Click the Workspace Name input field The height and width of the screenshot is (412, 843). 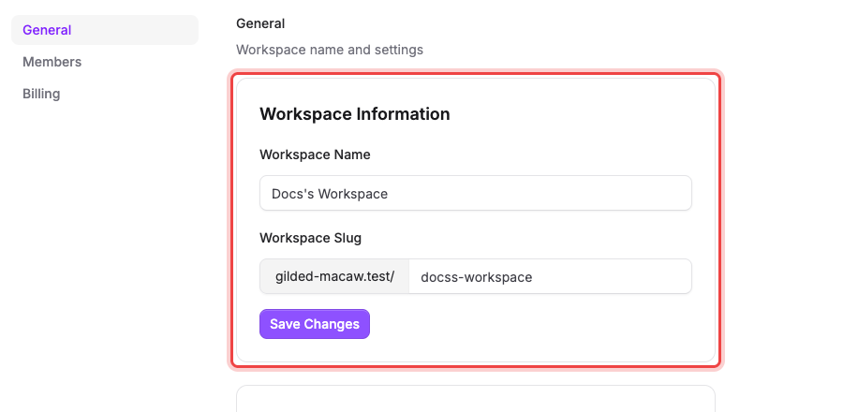(x=475, y=193)
